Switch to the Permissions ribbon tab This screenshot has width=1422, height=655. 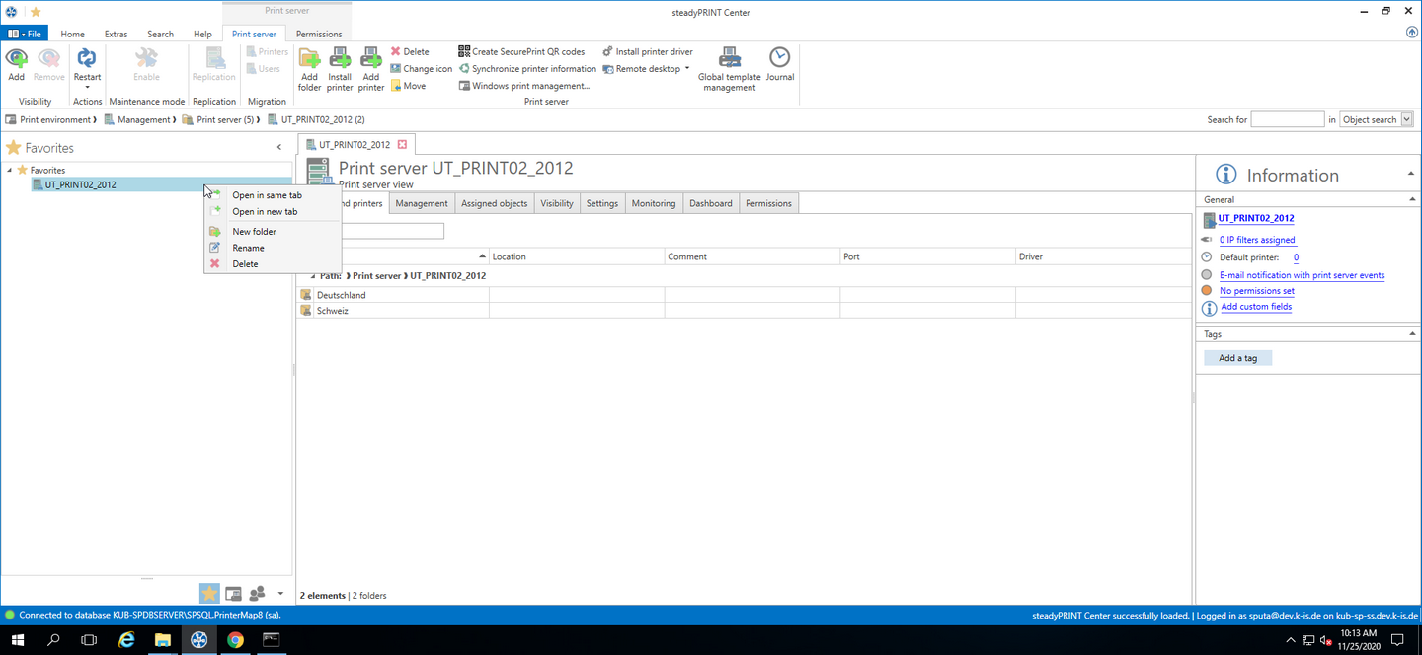(319, 34)
